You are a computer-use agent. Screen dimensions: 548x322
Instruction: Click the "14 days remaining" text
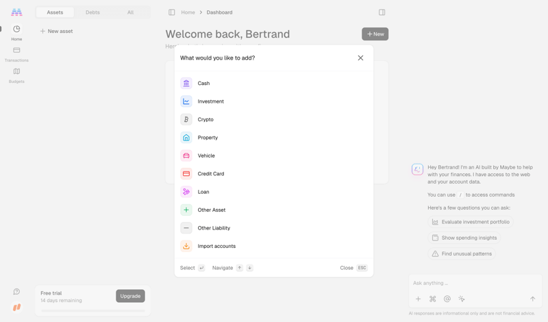point(61,300)
